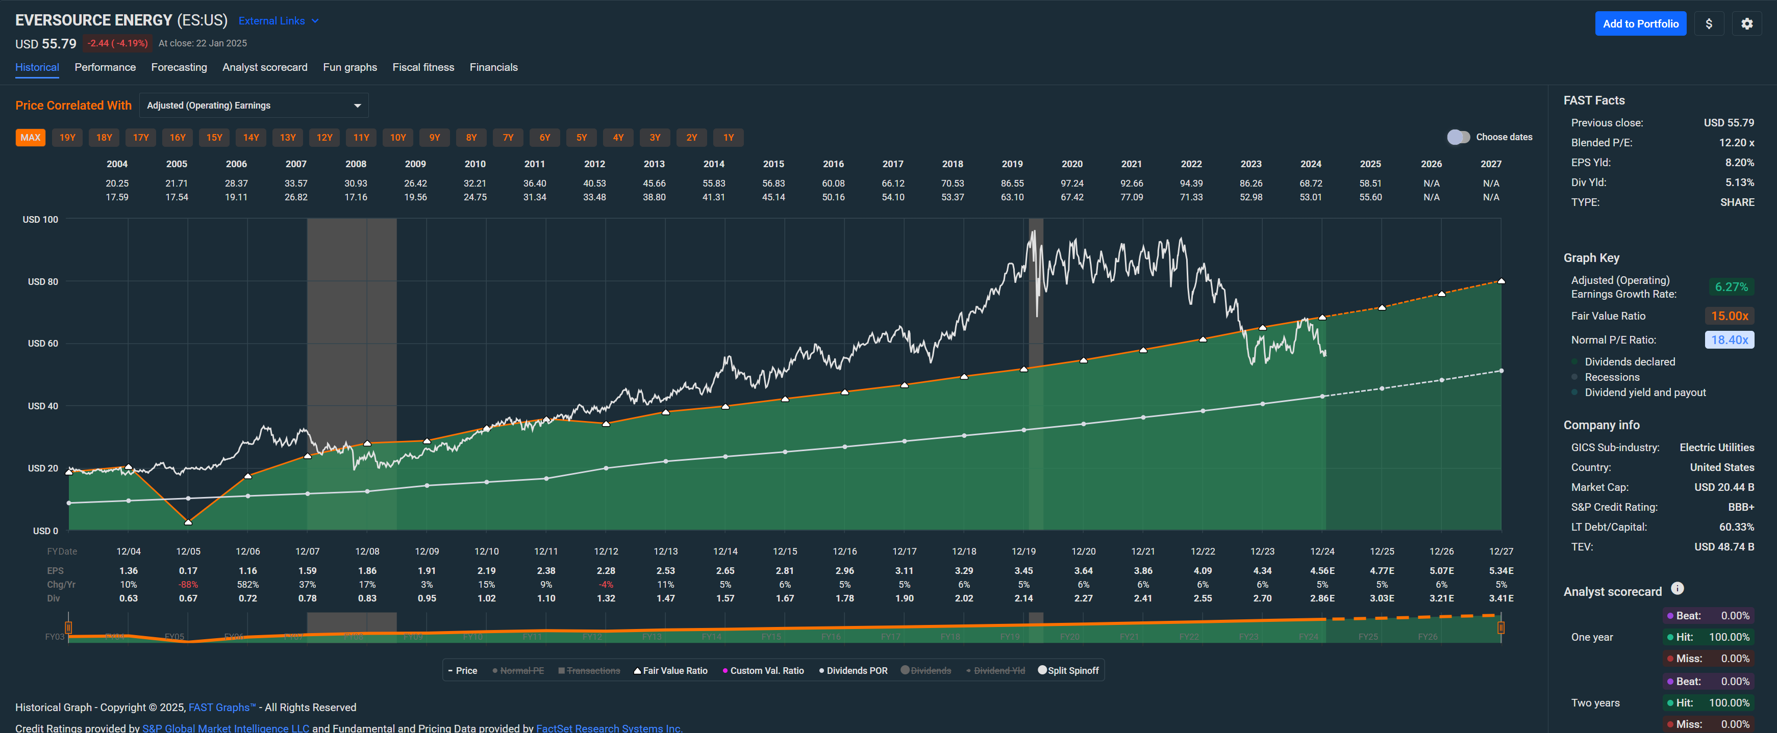Select 5Y time range
1777x733 pixels.
[x=581, y=137]
